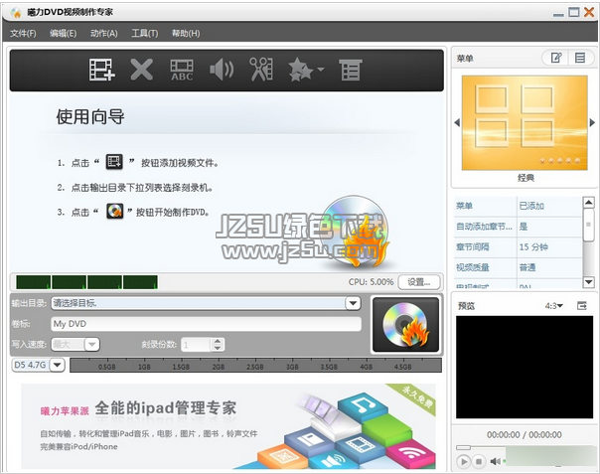Select the 菜单 已添加 property row
Viewport: 600px width, 474px height.
click(x=519, y=206)
